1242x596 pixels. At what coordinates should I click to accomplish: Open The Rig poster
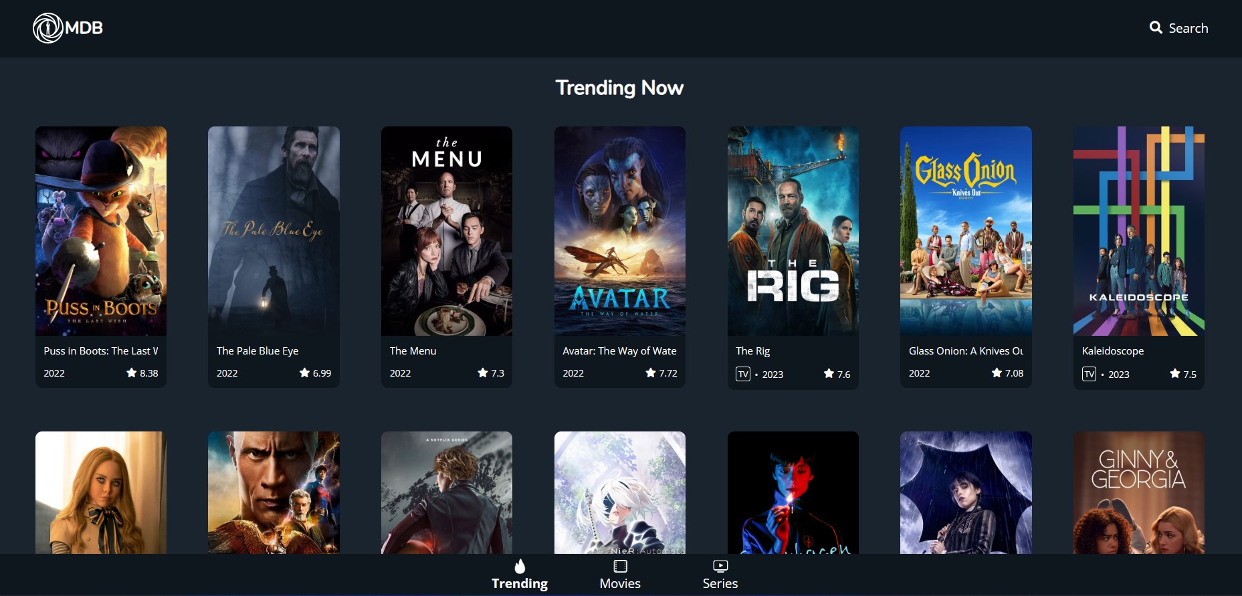click(x=793, y=231)
